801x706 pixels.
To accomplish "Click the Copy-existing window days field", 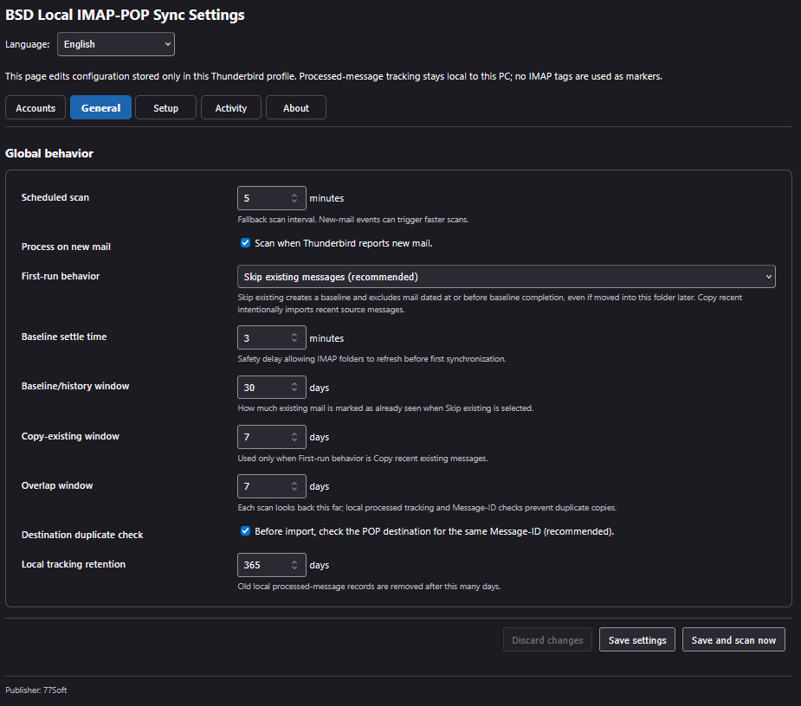I will pyautogui.click(x=272, y=437).
